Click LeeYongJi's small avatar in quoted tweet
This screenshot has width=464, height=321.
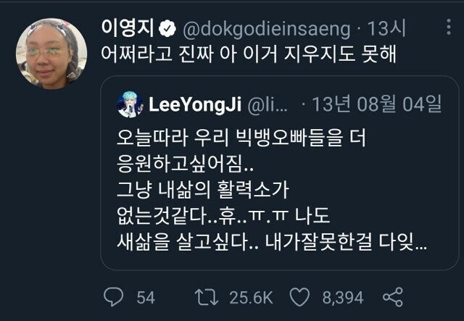pyautogui.click(x=129, y=105)
